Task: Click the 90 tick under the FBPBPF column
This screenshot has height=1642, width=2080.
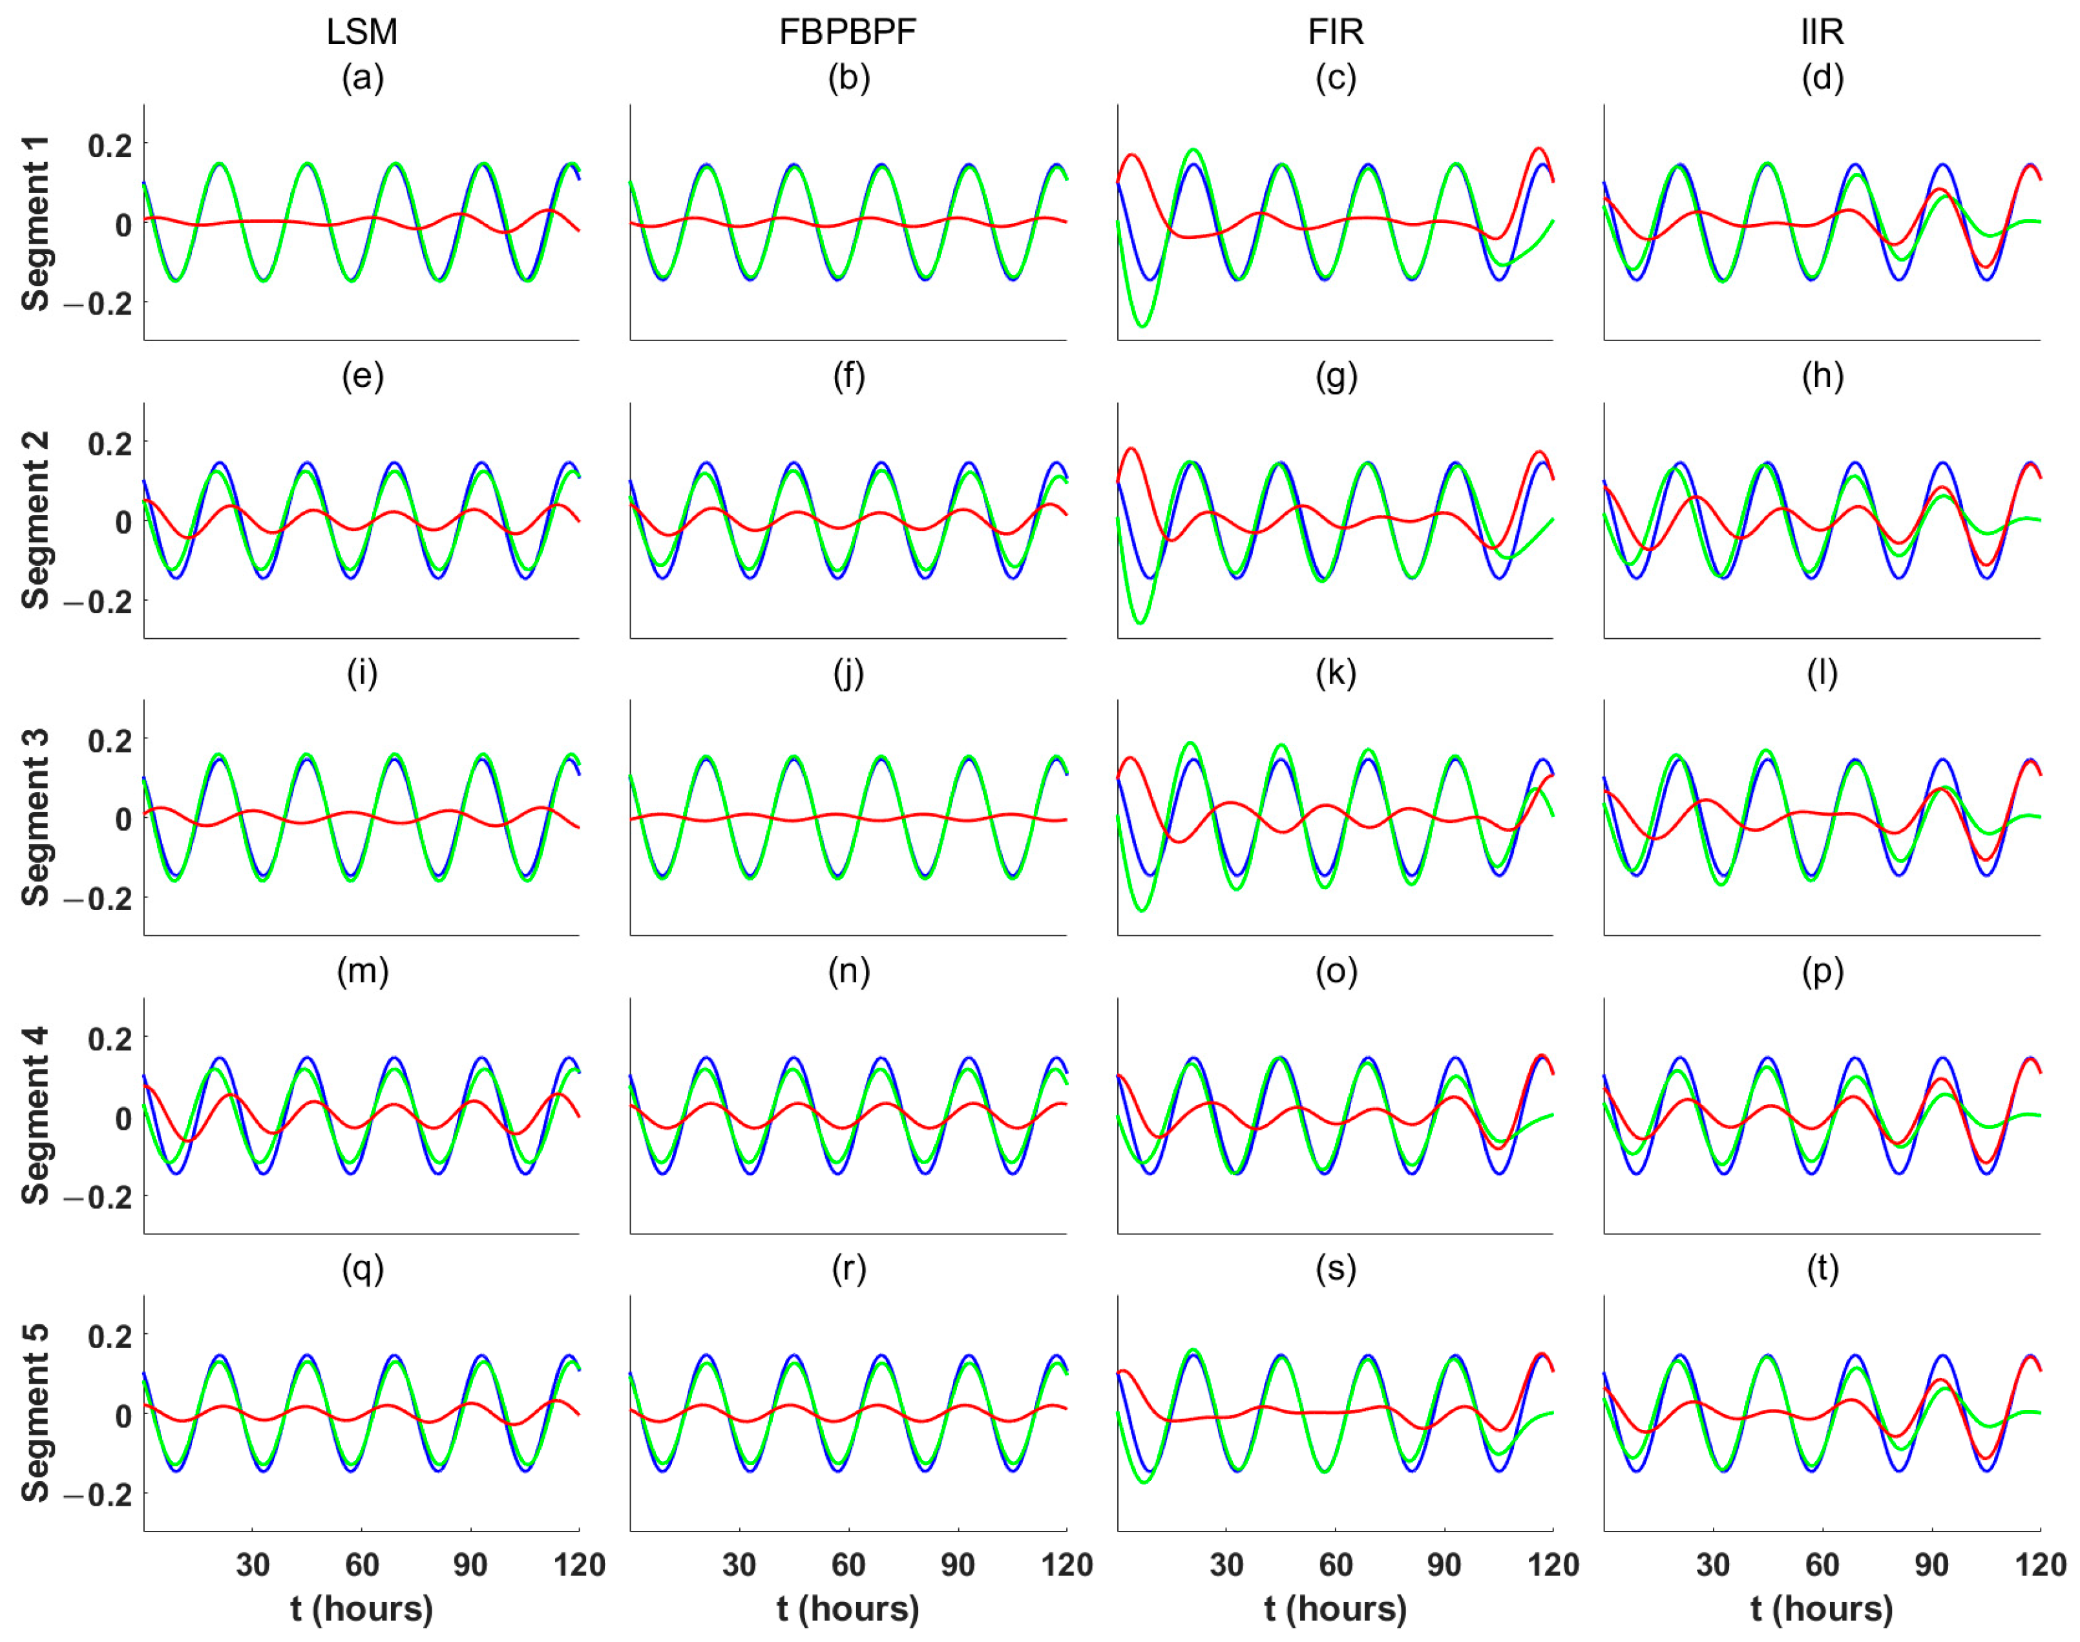Action: pyautogui.click(x=958, y=1564)
